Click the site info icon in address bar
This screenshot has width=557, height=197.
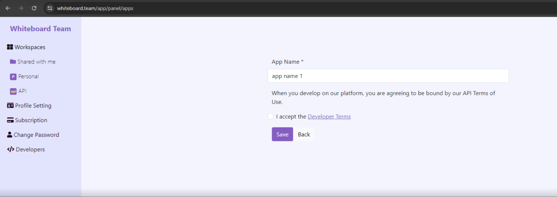[50, 8]
